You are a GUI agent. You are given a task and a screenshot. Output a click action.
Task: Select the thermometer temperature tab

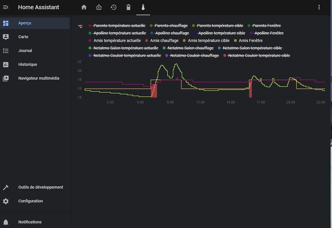point(143,7)
